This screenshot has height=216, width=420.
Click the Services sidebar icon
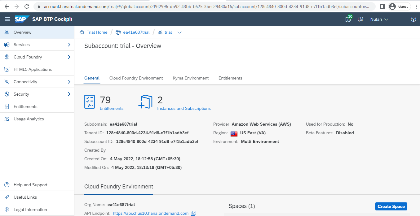(7, 45)
